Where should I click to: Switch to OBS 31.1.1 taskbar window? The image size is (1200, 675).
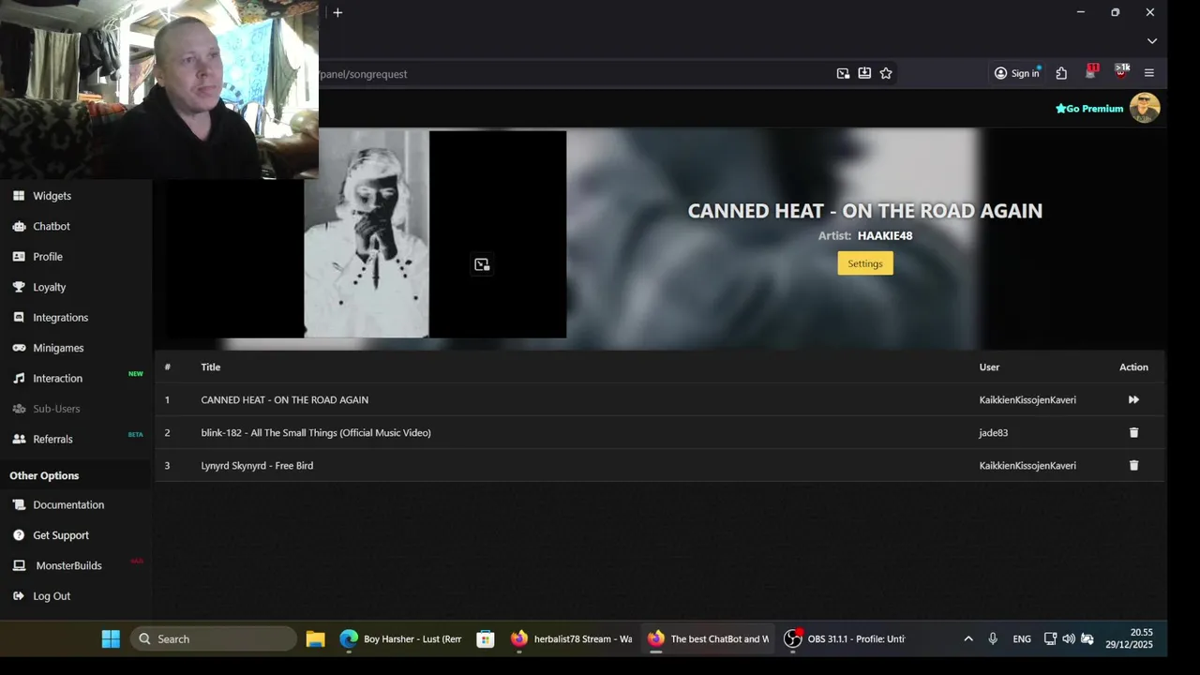click(x=845, y=638)
